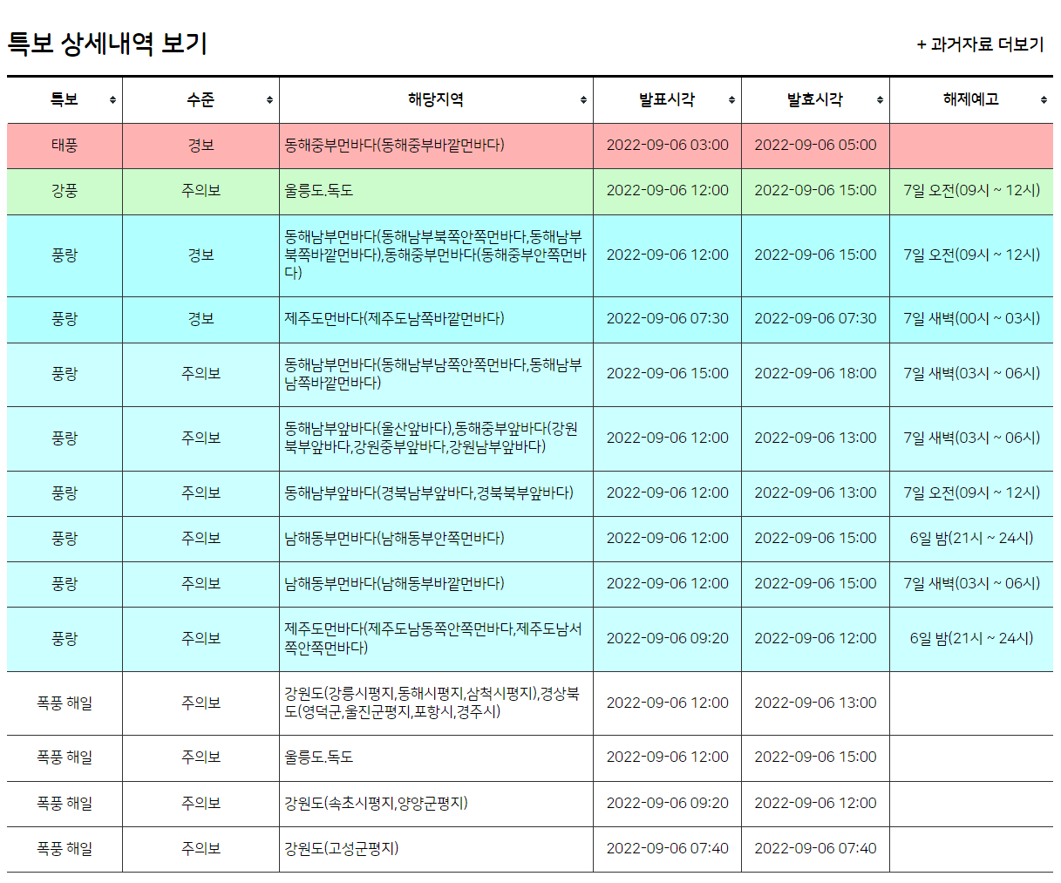The height and width of the screenshot is (883, 1061).
Task: Click 7일 오전(09시 ~ 12시) in 강풍 row
Action: click(x=971, y=191)
